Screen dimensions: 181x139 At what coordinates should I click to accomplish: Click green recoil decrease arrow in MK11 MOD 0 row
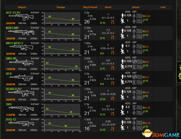tap(101, 54)
